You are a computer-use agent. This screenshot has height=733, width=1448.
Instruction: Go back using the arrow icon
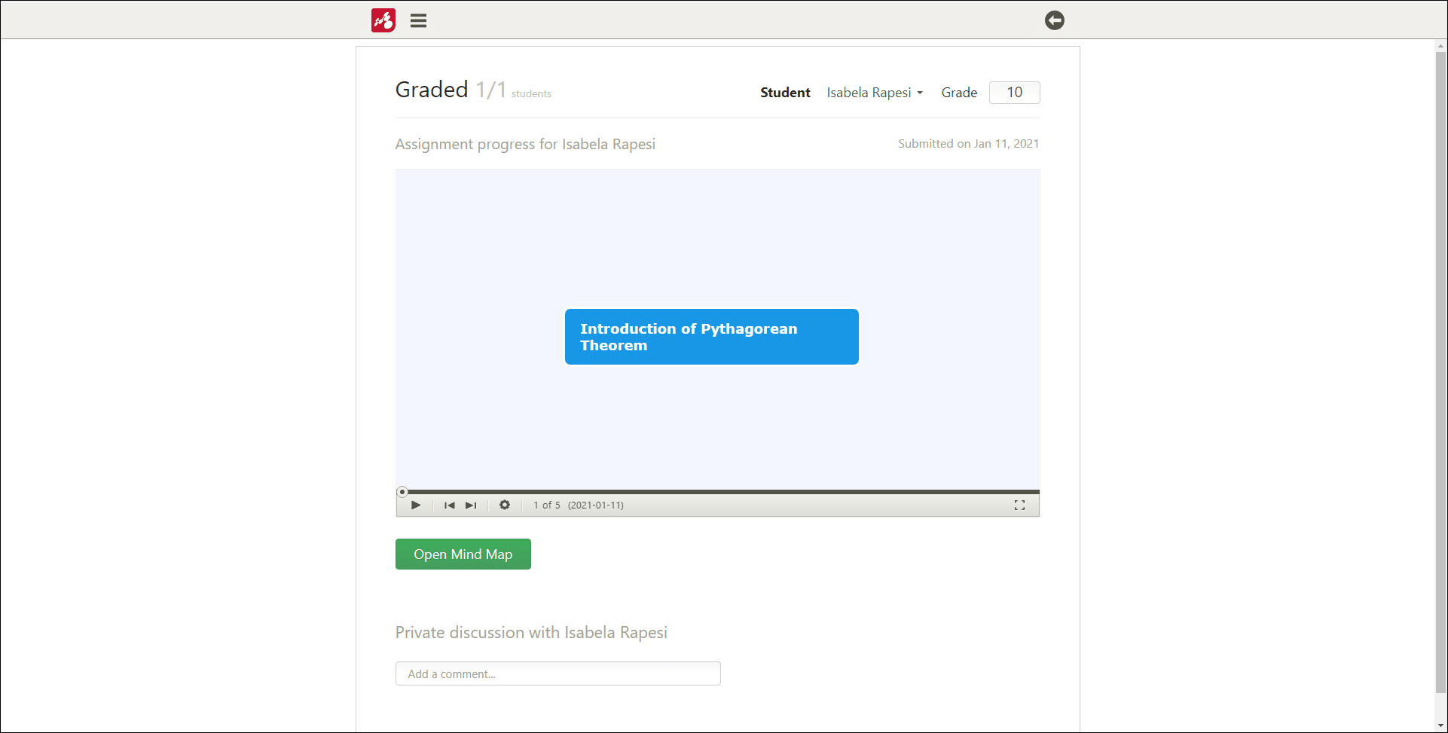point(1054,20)
